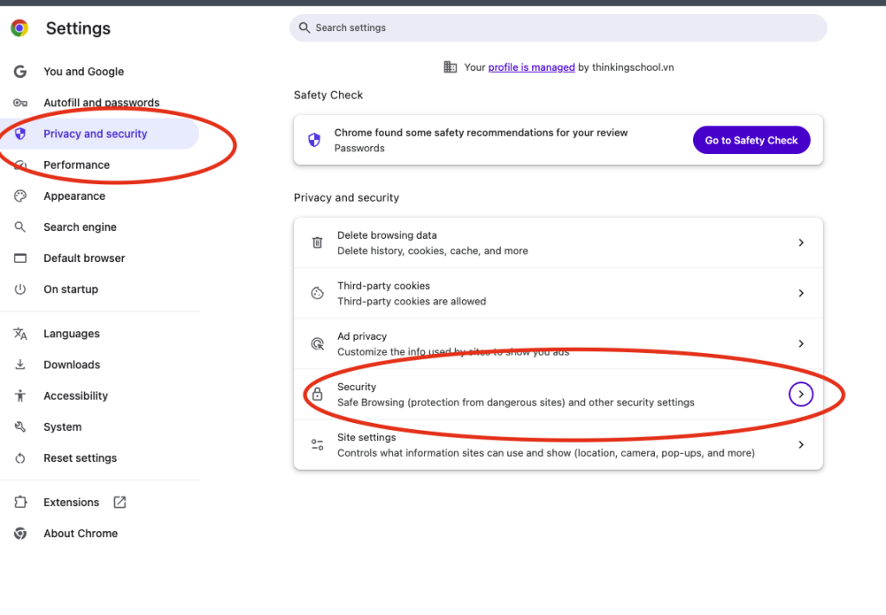This screenshot has width=886, height=615.
Task: Go to About Chrome page
Action: click(x=80, y=534)
